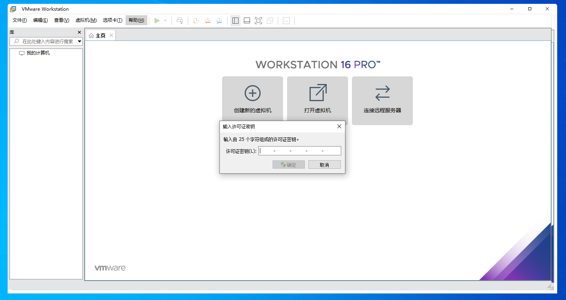Close the 库 library panel
Image resolution: width=566 pixels, height=300 pixels.
pos(79,32)
